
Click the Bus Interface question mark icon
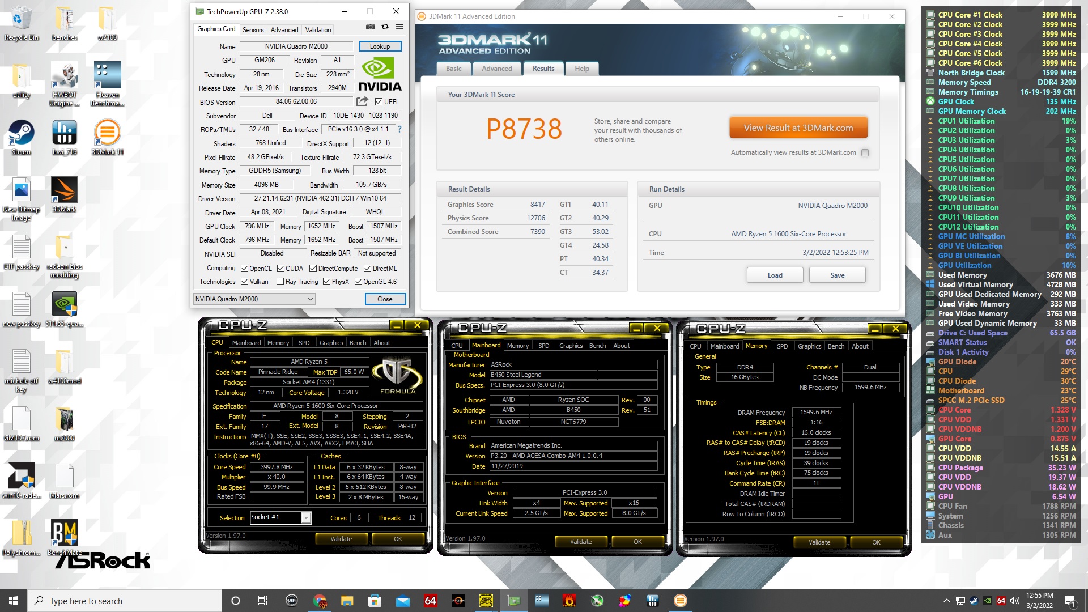coord(399,129)
